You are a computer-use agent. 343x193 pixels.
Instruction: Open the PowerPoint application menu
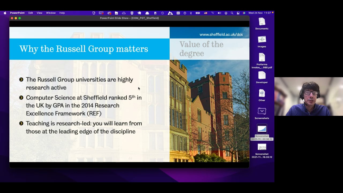[x=17, y=13]
